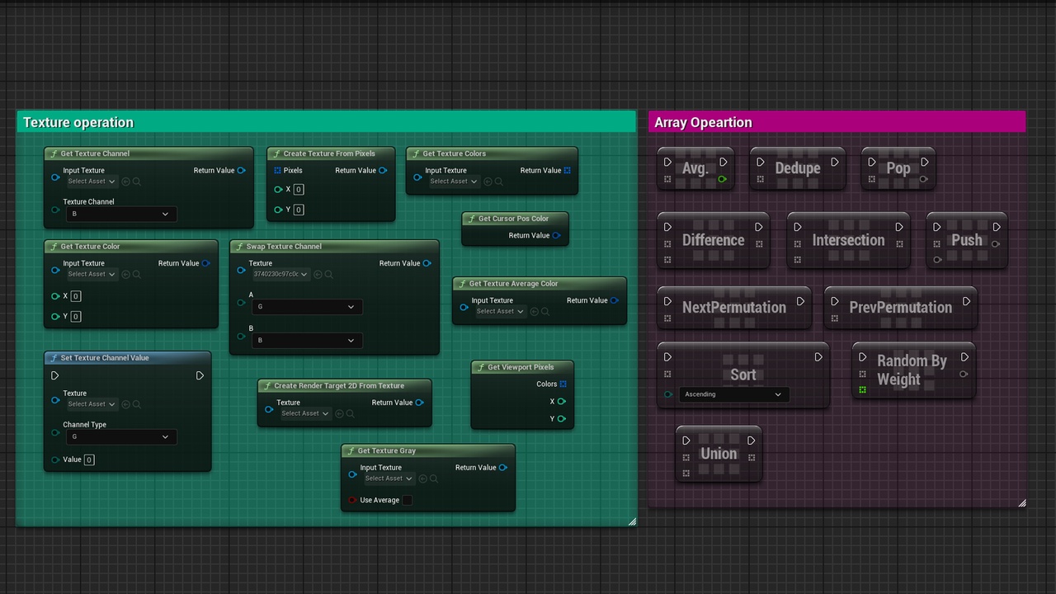Click input exec pin on PrevPermutation node
This screenshot has height=594, width=1056.
click(834, 302)
